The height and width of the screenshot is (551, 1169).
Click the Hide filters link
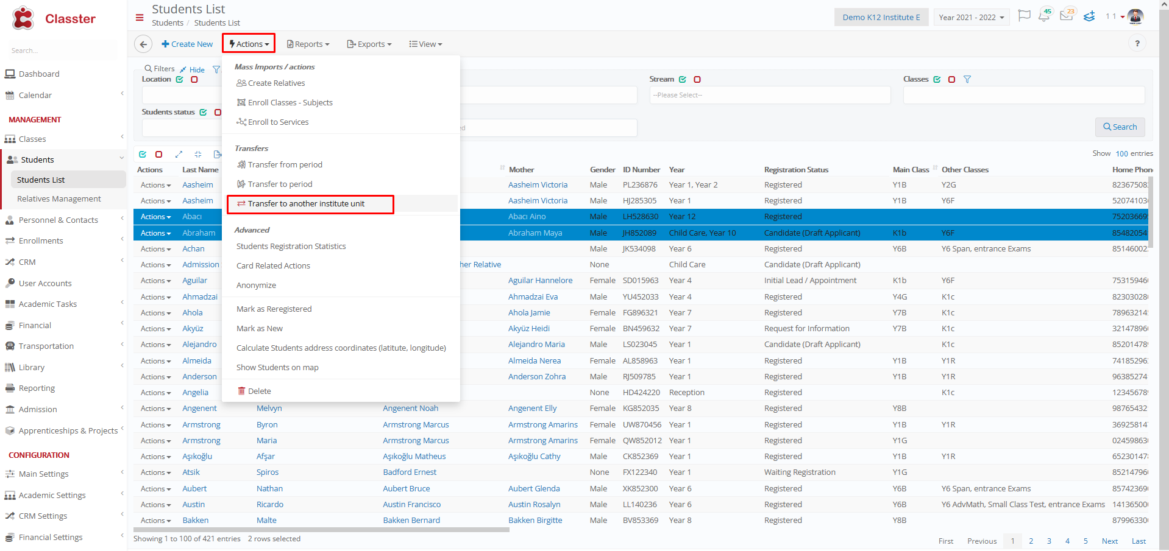(x=197, y=69)
